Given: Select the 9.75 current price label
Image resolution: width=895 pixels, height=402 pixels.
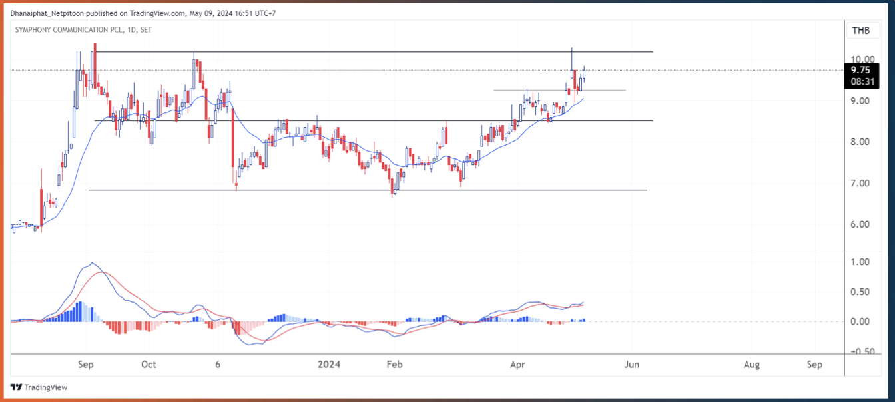Looking at the screenshot, I should (860, 70).
